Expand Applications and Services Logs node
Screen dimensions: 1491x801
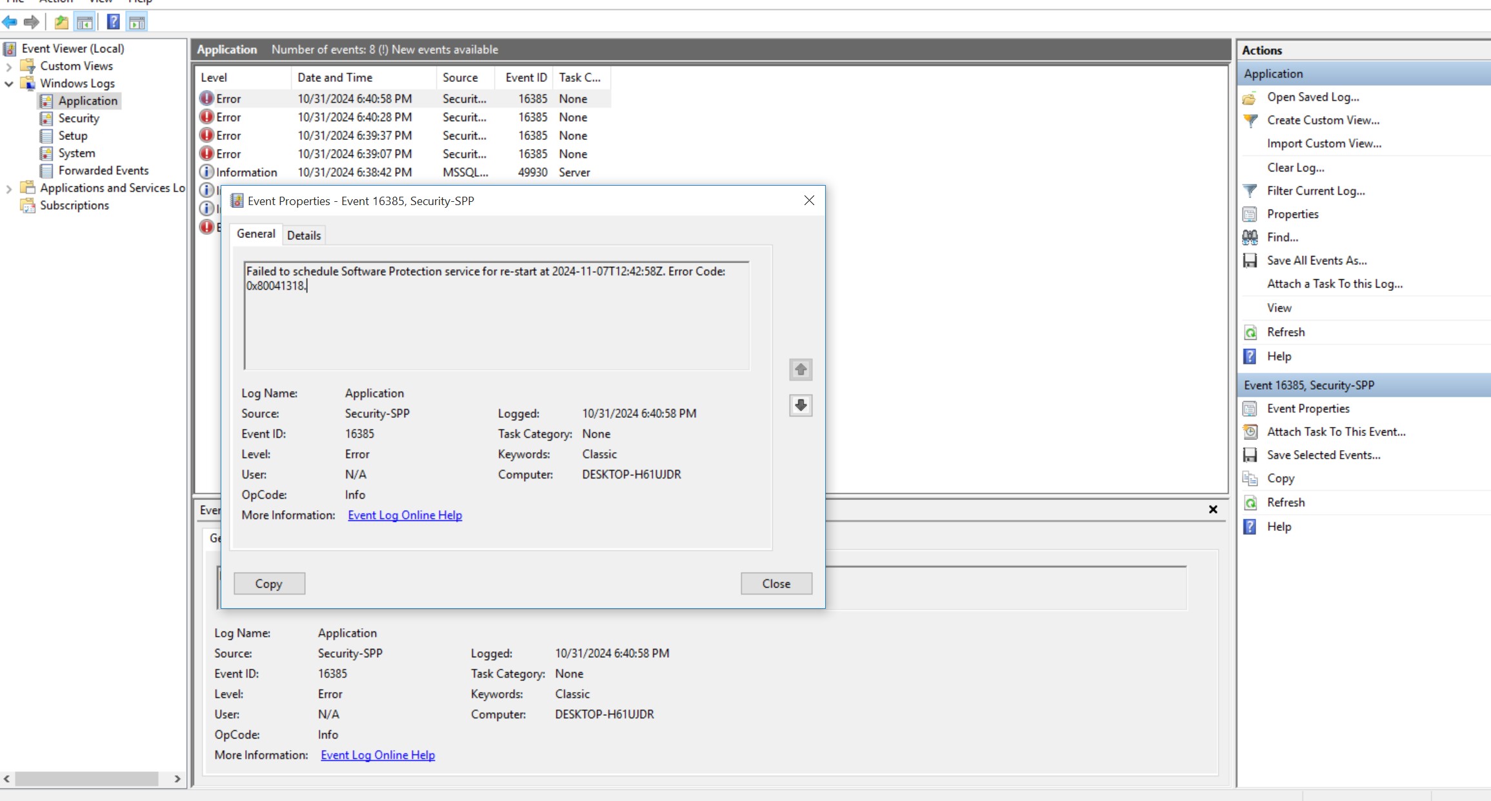pos(8,188)
